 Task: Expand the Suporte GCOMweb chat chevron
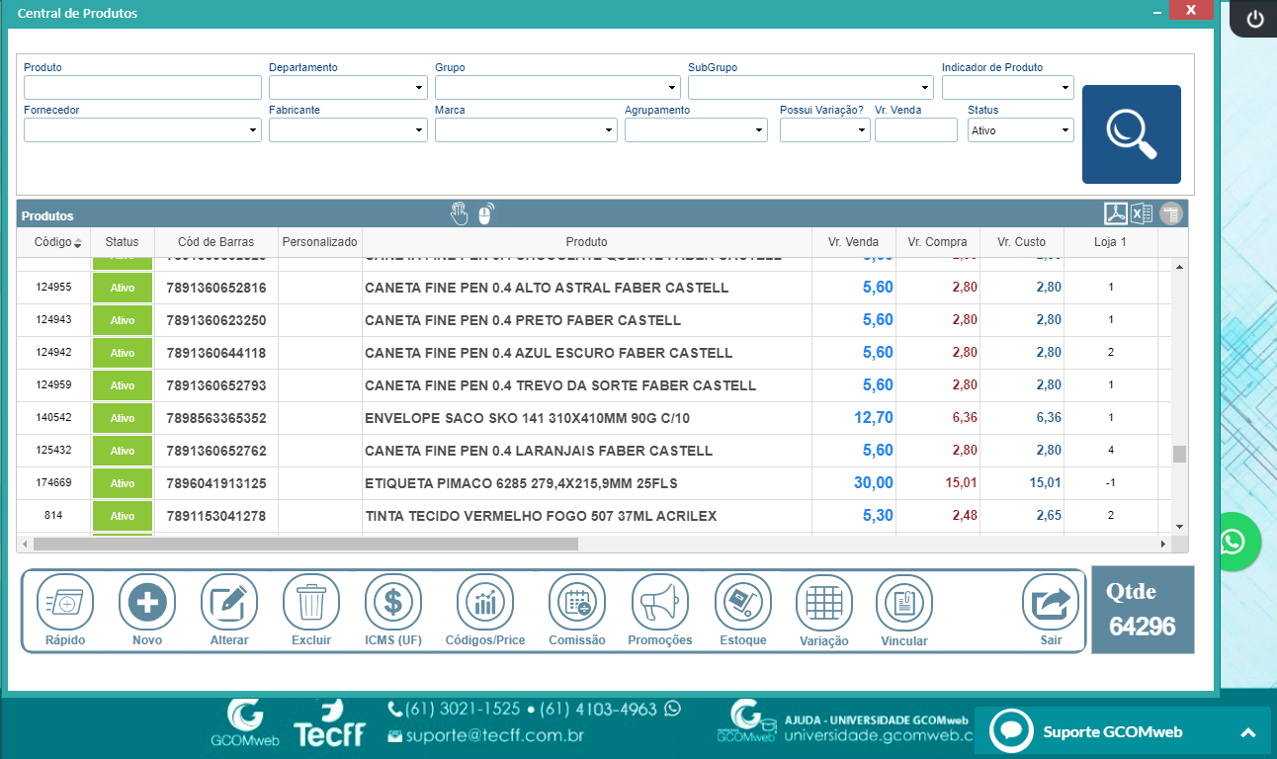click(x=1248, y=732)
